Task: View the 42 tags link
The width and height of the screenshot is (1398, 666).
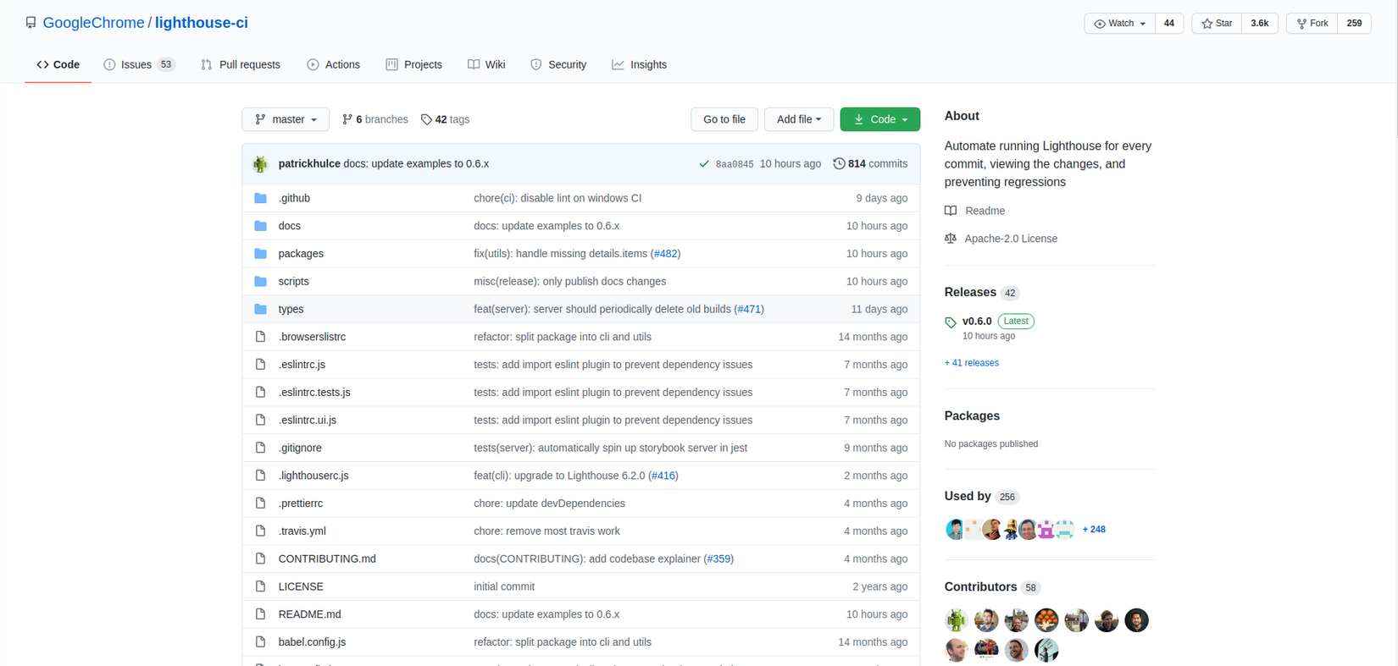Action: coord(445,119)
